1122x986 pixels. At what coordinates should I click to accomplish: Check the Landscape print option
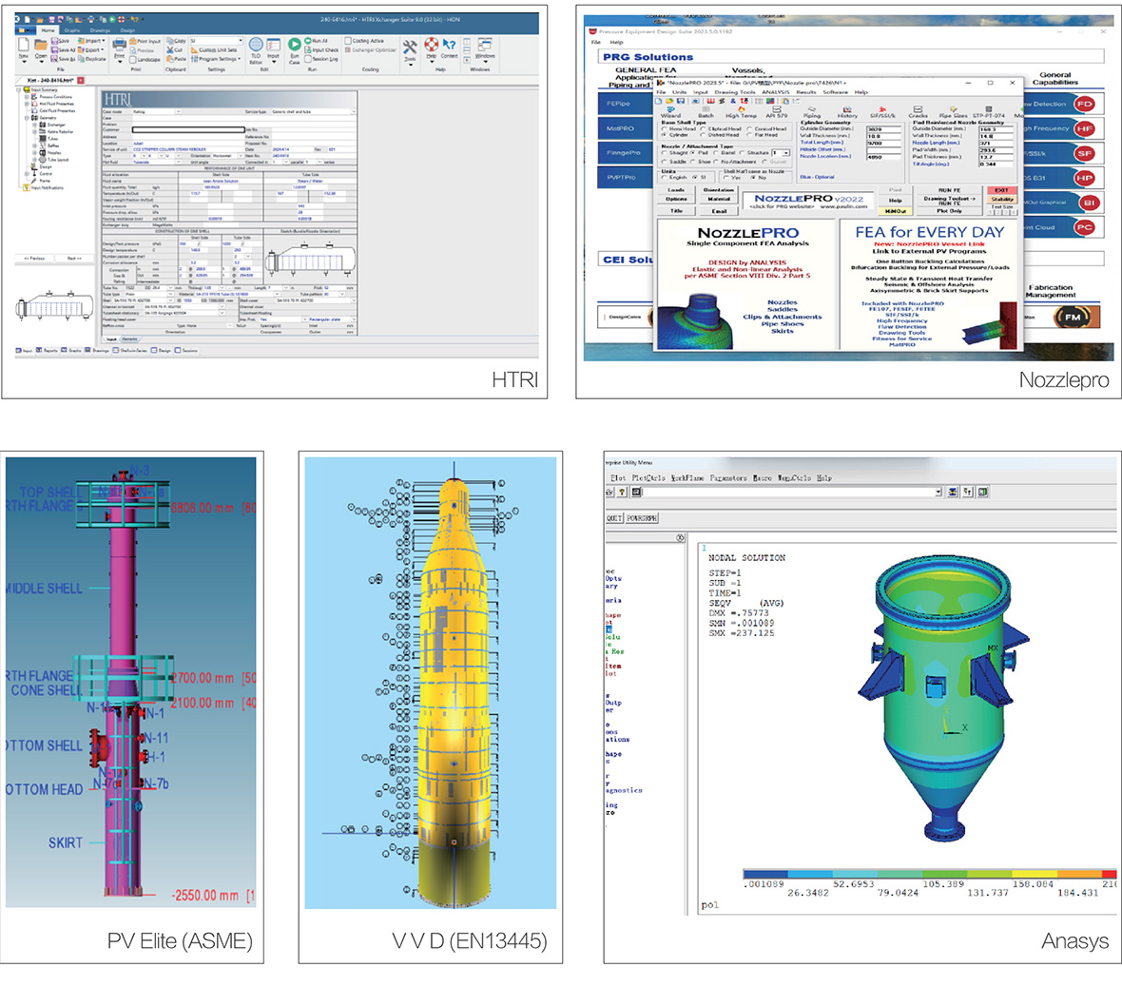133,59
